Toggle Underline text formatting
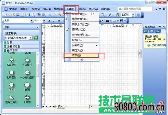Screen dimensions: 168x115 tap(59, 20)
